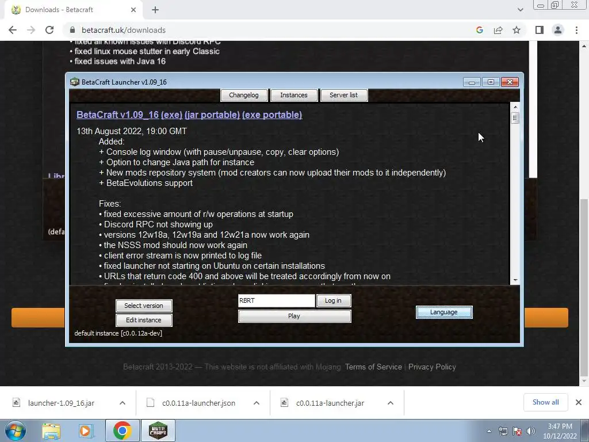The width and height of the screenshot is (589, 442).
Task: Go back in Chrome browser
Action: 13,30
